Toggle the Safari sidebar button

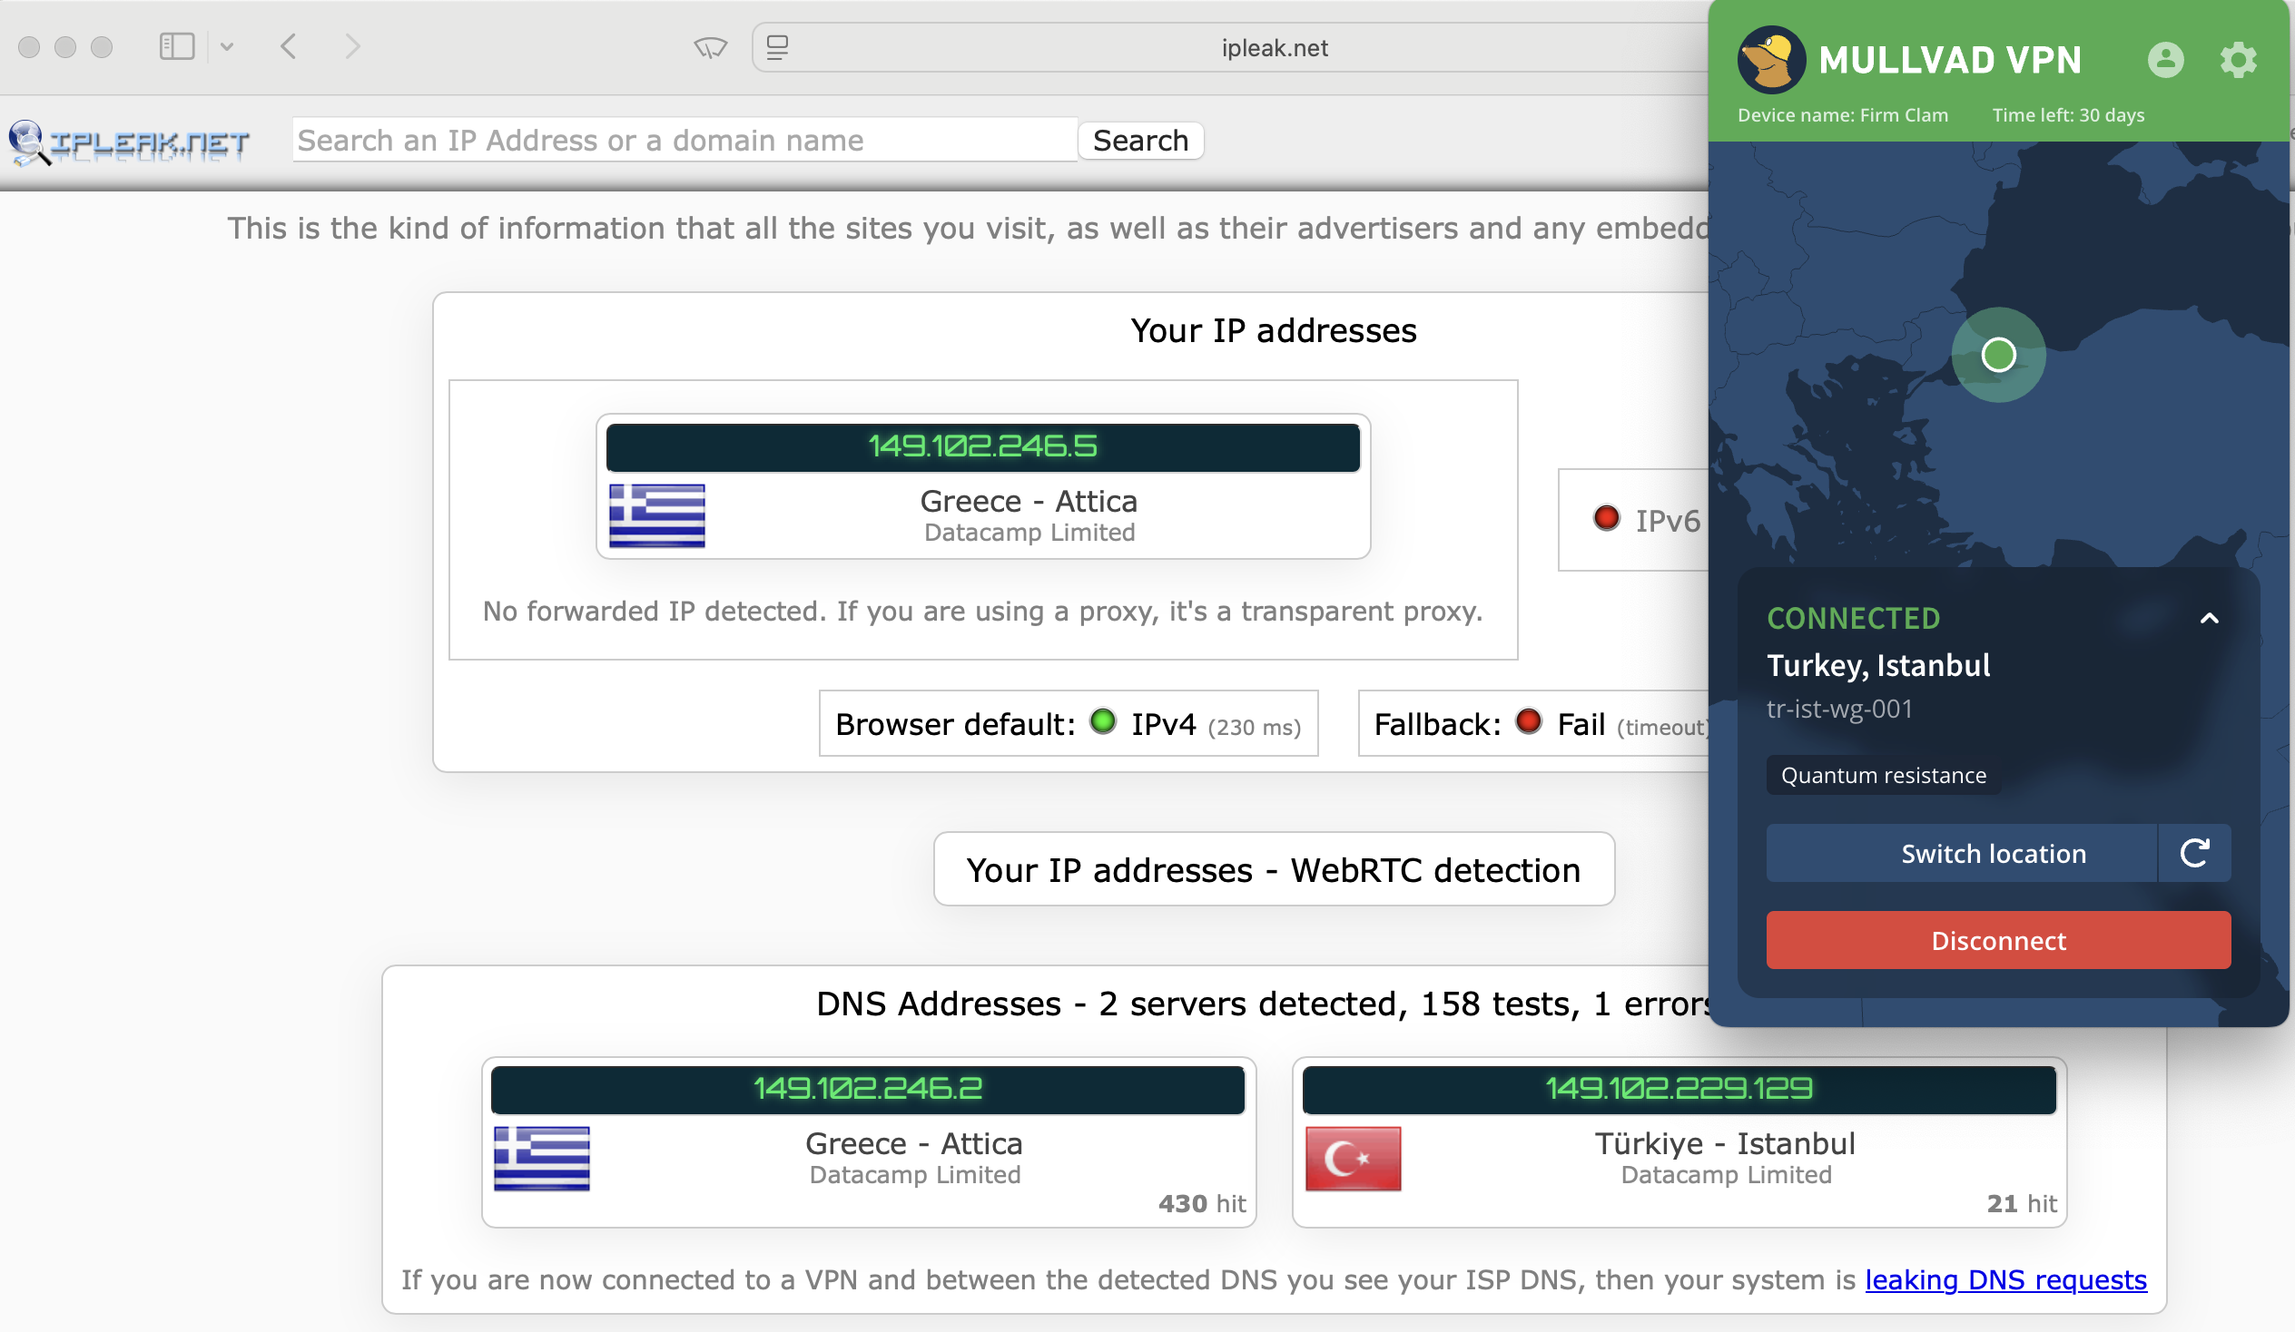(177, 46)
